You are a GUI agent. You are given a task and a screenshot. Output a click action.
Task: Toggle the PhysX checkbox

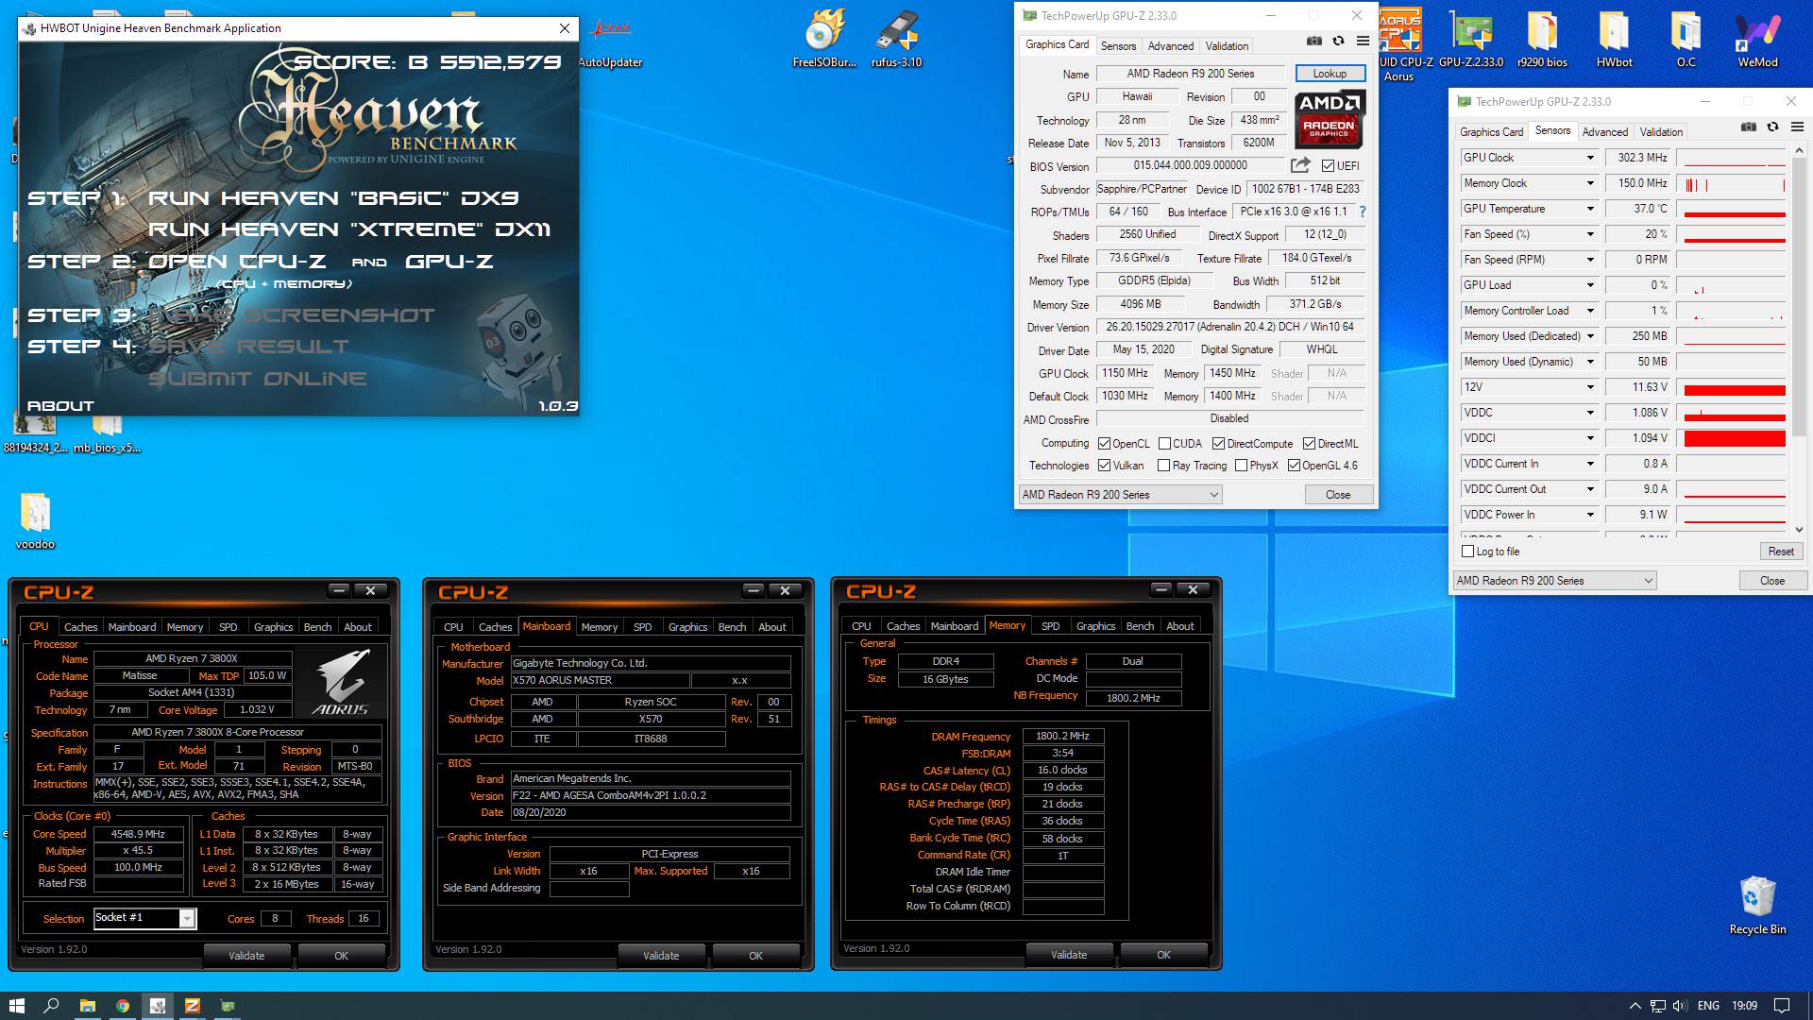pos(1241,465)
